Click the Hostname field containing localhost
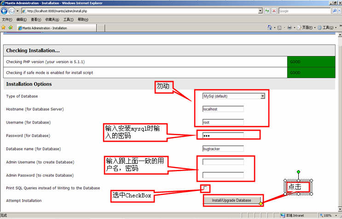The width and height of the screenshot is (342, 219). tap(223, 109)
